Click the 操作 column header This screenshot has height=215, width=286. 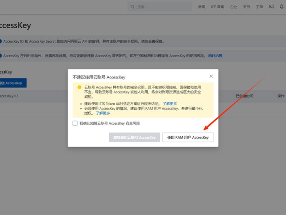281,96
